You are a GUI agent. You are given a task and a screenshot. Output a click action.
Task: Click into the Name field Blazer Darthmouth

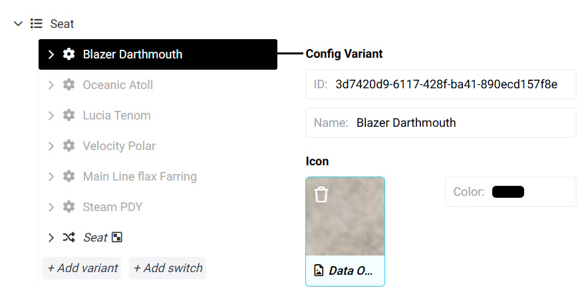click(x=441, y=123)
